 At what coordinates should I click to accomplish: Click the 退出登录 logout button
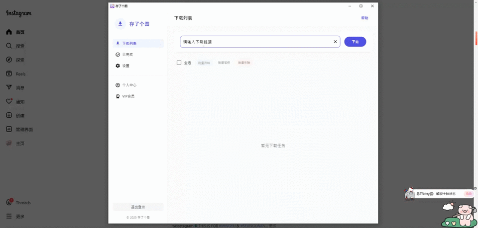pos(138,207)
